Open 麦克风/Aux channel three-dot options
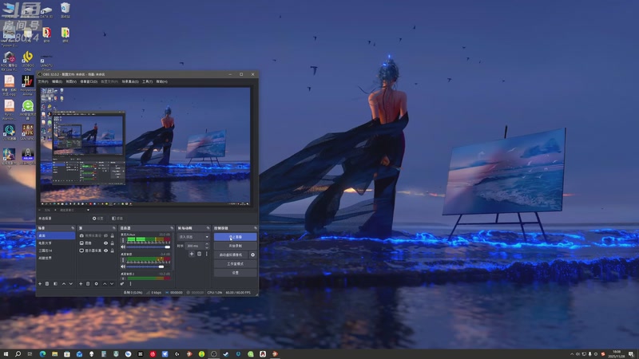Viewport: 639px width, 359px height. tap(123, 241)
